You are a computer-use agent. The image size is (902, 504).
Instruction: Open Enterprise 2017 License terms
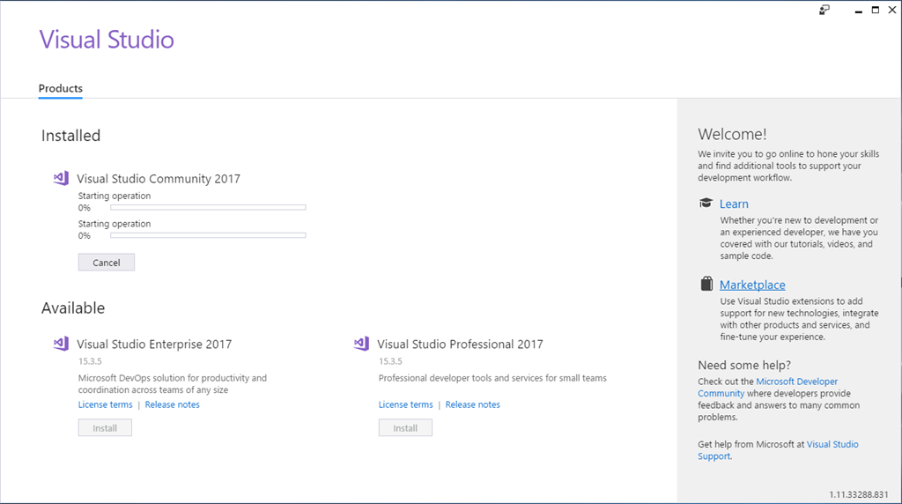tap(105, 404)
